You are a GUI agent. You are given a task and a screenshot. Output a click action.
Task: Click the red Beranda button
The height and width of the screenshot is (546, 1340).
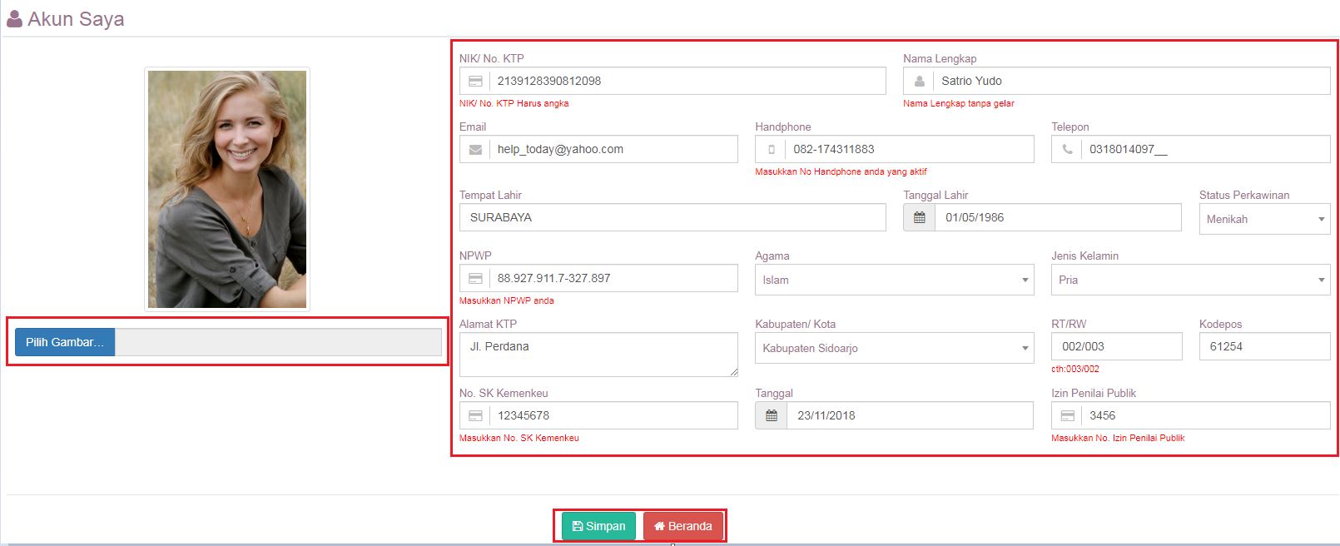tap(682, 526)
